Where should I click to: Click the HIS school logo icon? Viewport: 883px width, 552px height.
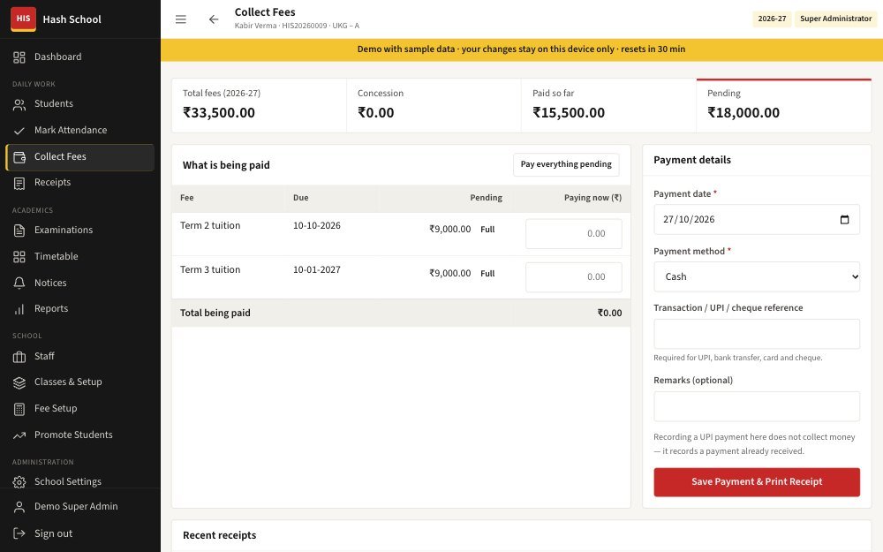coord(23,19)
